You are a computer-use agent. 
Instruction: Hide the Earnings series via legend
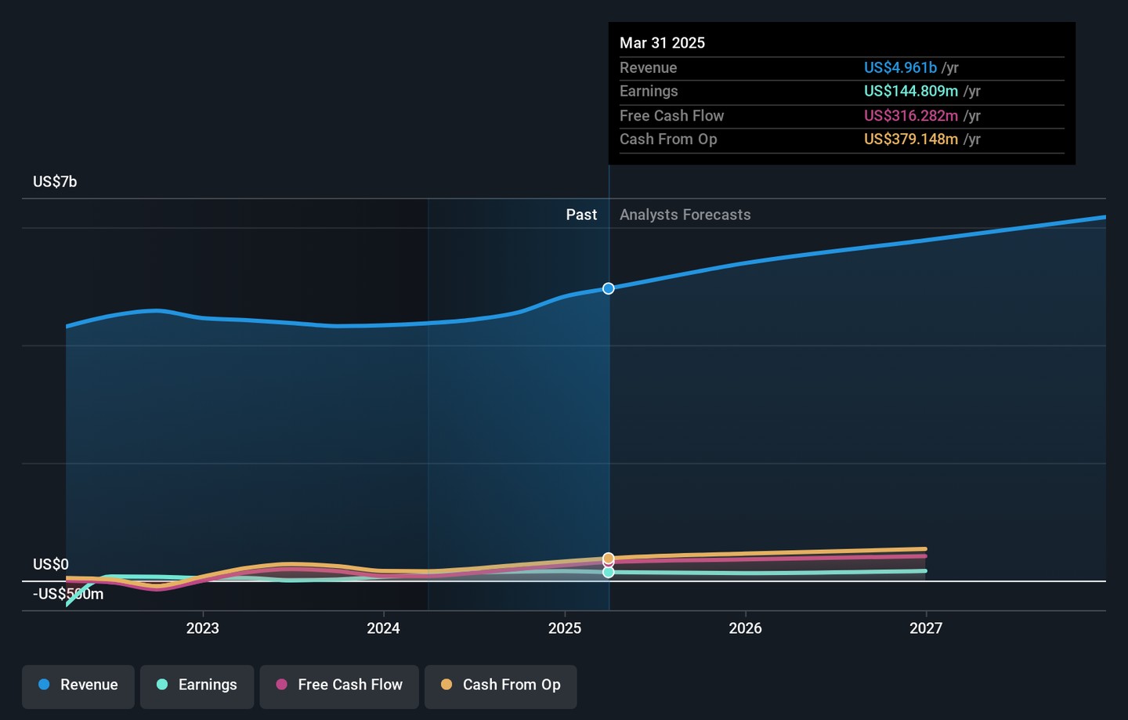[197, 685]
